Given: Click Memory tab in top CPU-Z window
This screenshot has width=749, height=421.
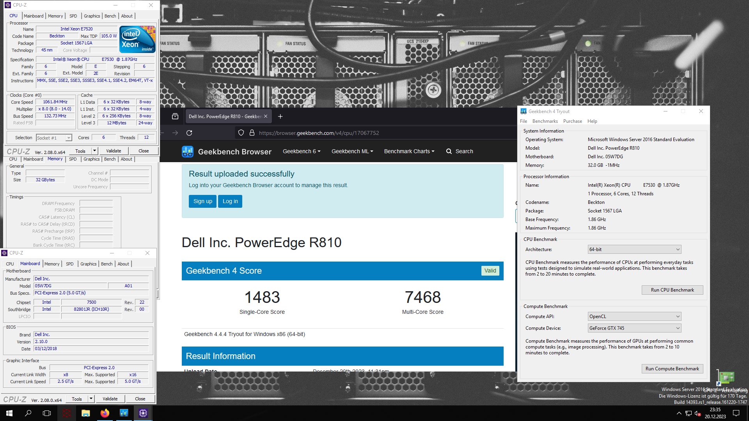Looking at the screenshot, I should tap(55, 16).
